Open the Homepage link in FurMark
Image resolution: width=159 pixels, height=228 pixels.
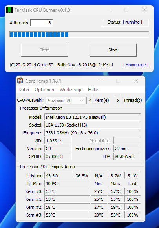pyautogui.click(x=136, y=65)
